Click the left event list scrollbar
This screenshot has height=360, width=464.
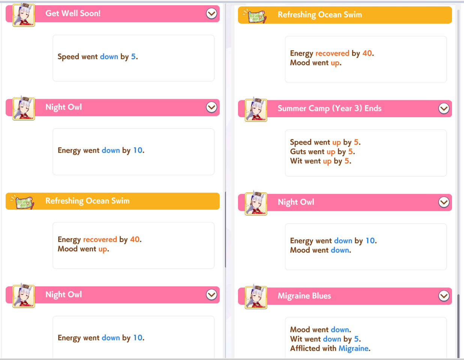tap(225, 229)
